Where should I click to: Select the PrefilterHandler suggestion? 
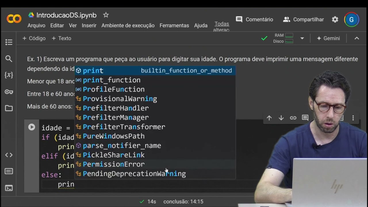[155, 108]
